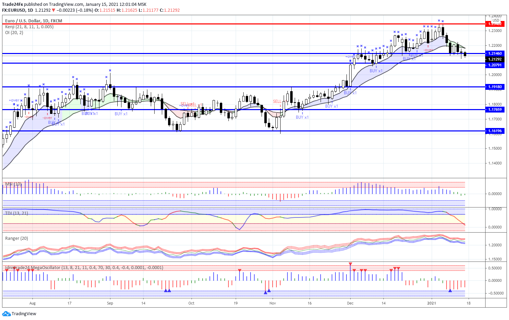509x320 pixels.
Task: Click the +over label in early August
Action: pos(14,100)
